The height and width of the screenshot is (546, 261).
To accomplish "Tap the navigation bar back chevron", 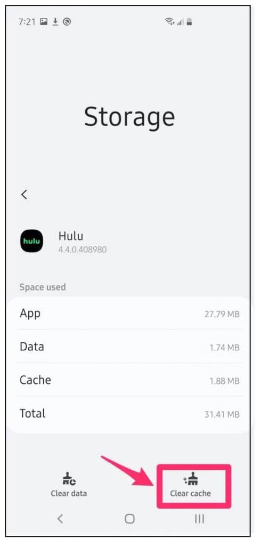I will coord(60,519).
